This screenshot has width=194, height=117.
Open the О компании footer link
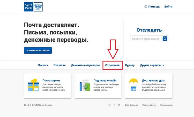(x=166, y=105)
